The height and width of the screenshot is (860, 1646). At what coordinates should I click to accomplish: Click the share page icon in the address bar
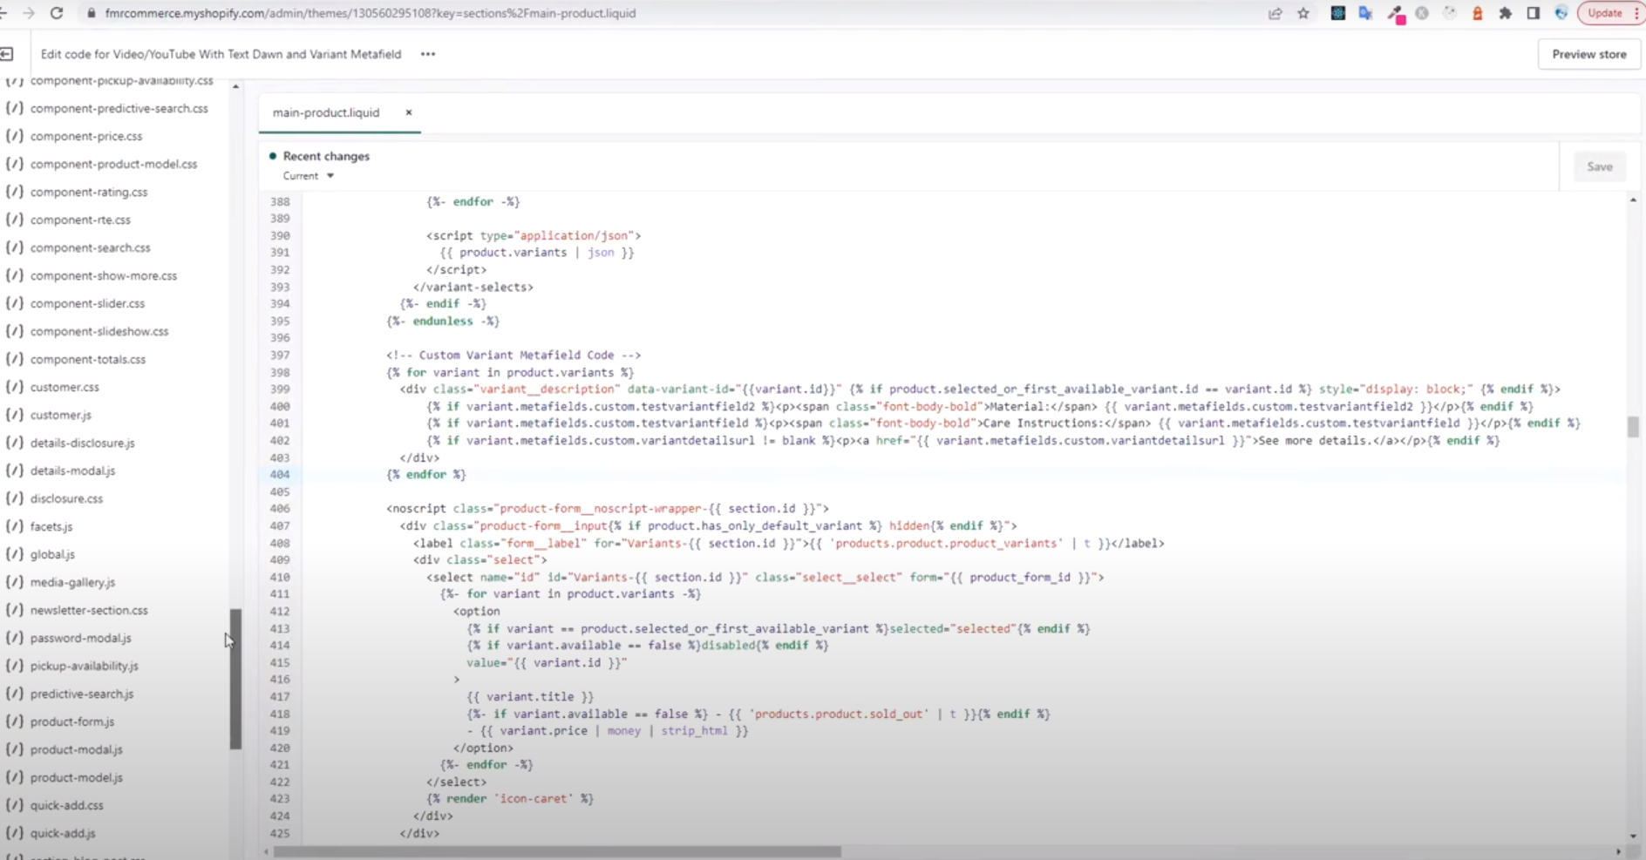pos(1275,13)
